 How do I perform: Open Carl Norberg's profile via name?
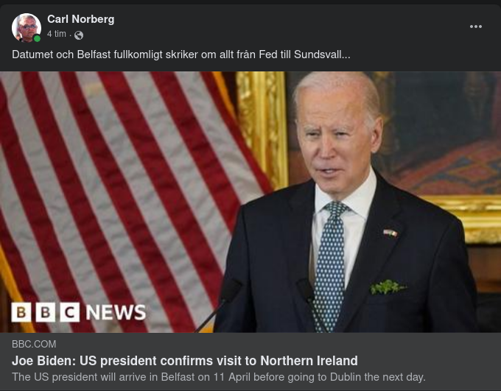pos(81,19)
